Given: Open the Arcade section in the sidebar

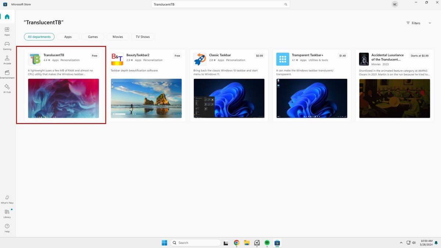Looking at the screenshot, I should (x=7, y=59).
